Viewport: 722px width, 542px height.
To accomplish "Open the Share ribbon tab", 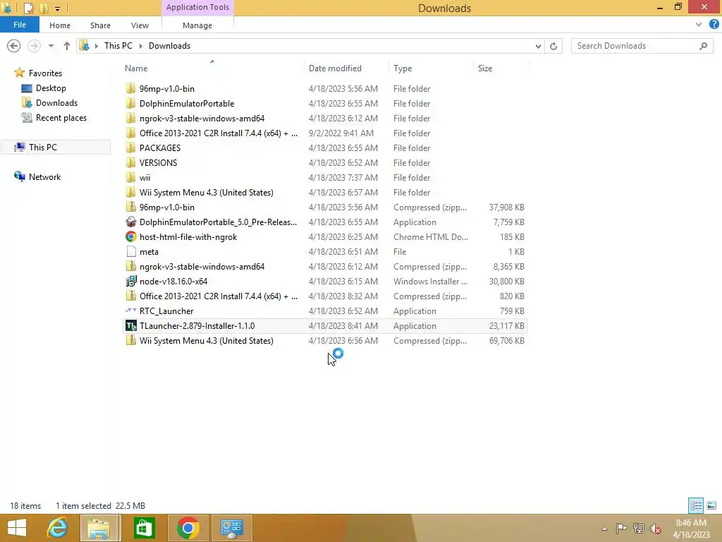I will [x=100, y=25].
